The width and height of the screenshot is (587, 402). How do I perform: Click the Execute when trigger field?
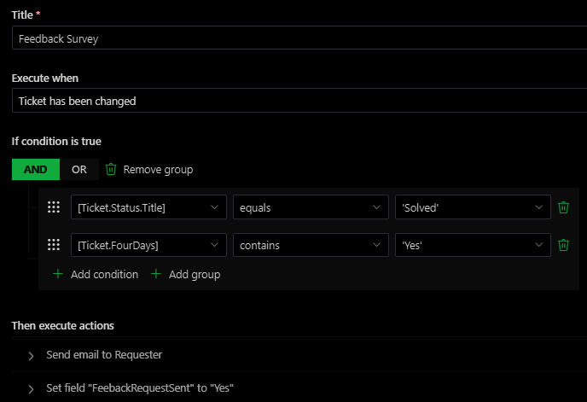[299, 101]
